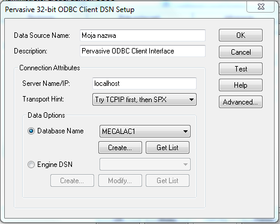This screenshot has width=280, height=224.
Task: Click Get List under Database Name
Action: [167, 148]
